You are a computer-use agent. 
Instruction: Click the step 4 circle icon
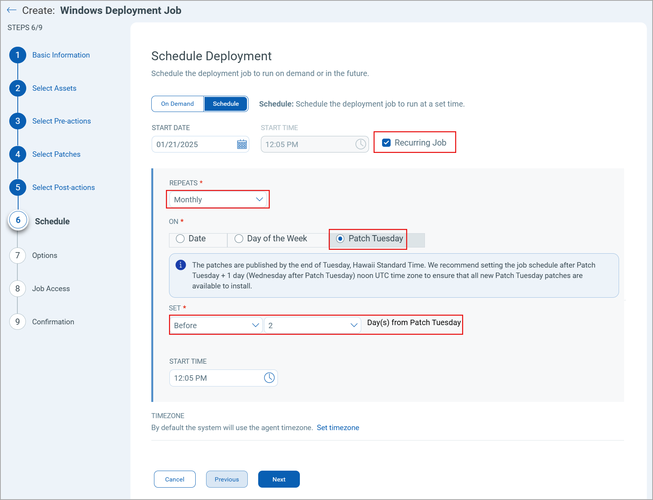pyautogui.click(x=18, y=154)
